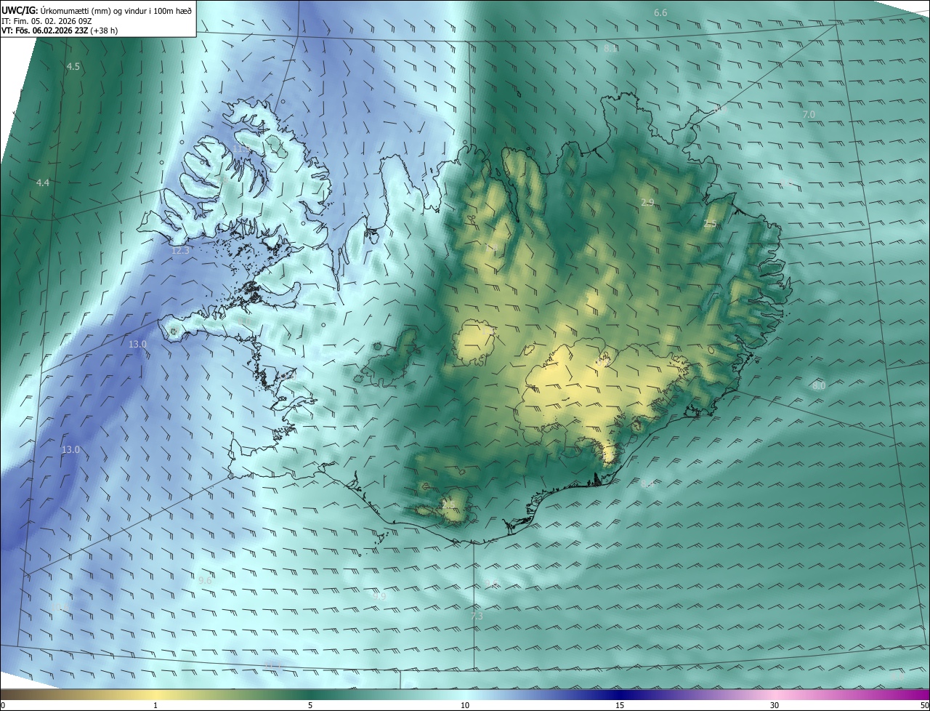
Task: Click the 2.5 value label on the map
Action: 710,224
